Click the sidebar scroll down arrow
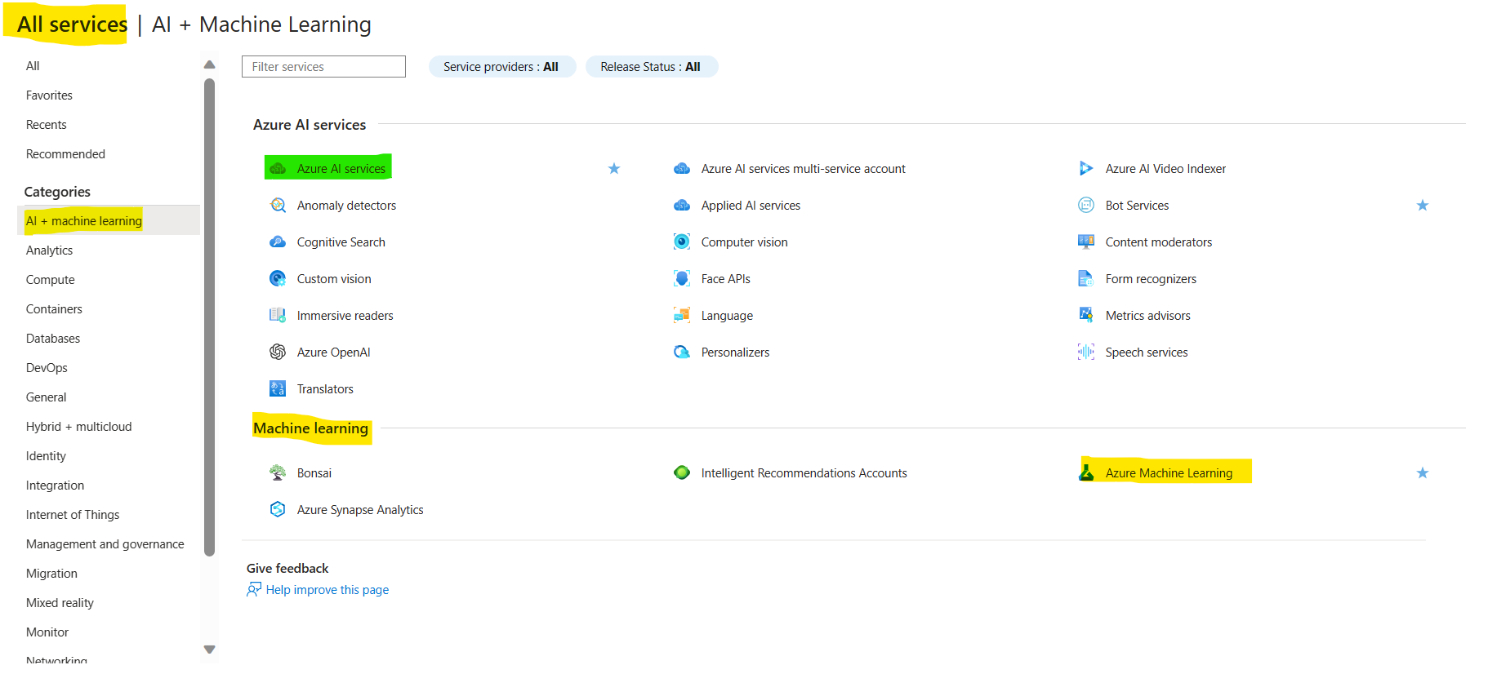This screenshot has width=1488, height=674. point(209,650)
